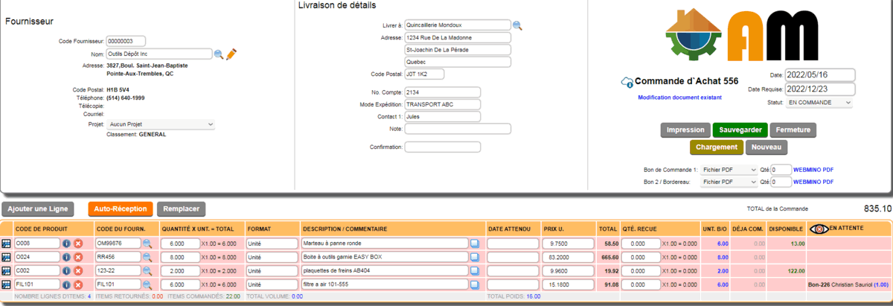
Task: Open the Statut dropdown showing EN COMMANDE
Action: pyautogui.click(x=819, y=102)
